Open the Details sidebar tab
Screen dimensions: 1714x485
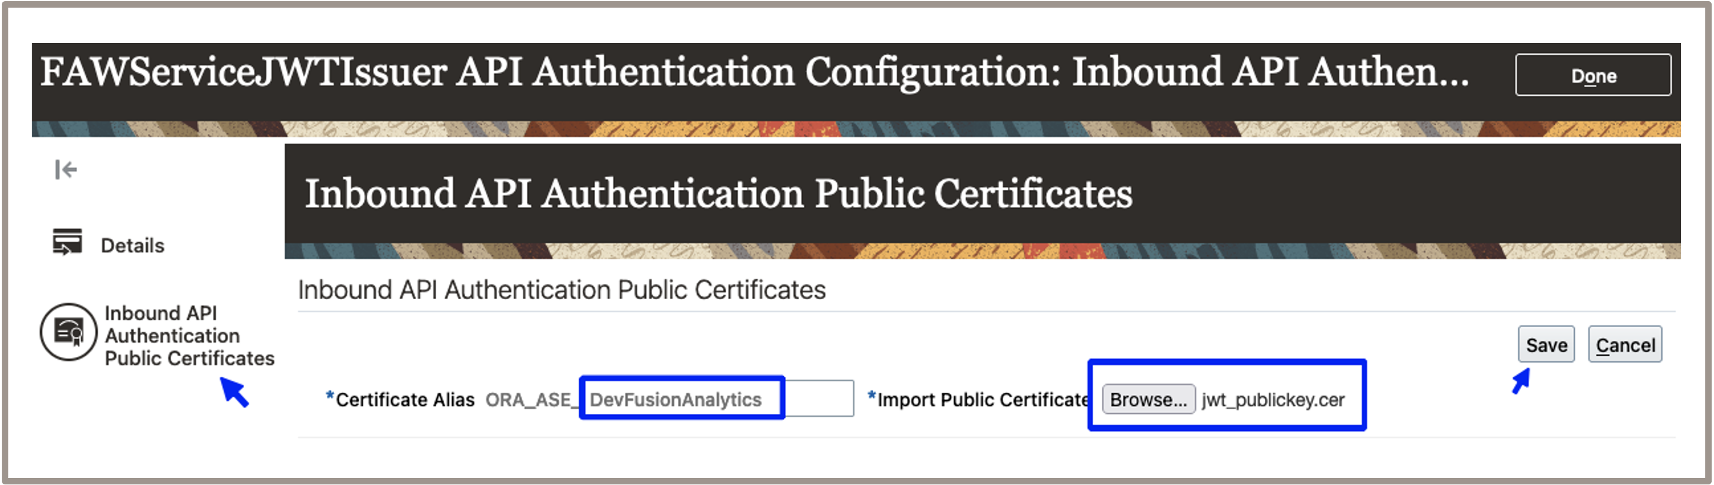tap(132, 246)
